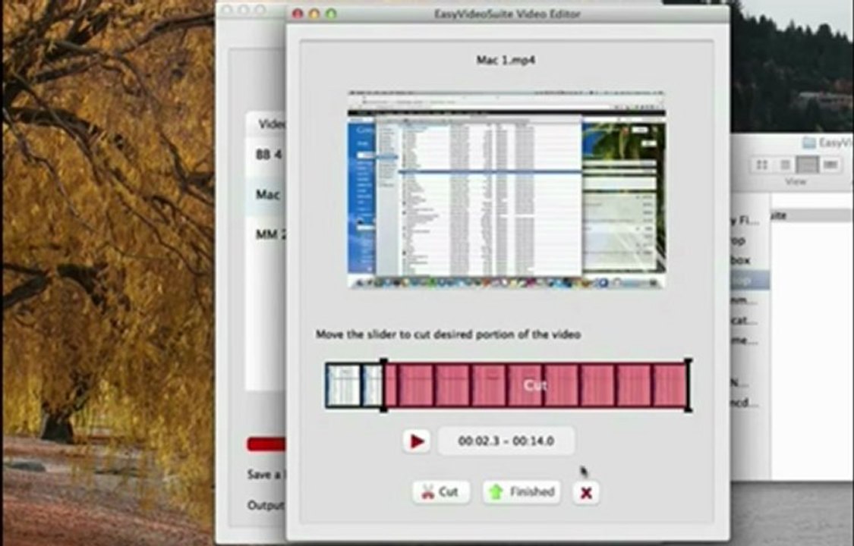Click the red Cut region on timeline
Screen dimensions: 854x546
click(x=536, y=385)
